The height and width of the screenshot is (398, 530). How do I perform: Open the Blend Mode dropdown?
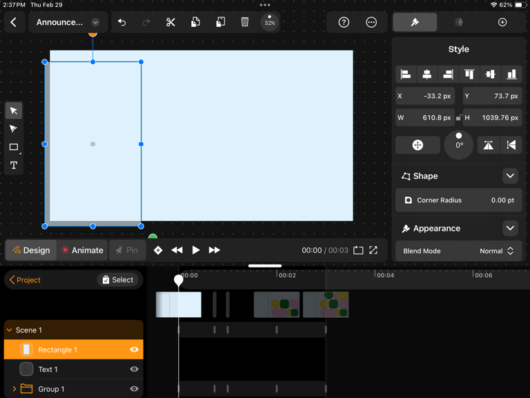click(x=458, y=251)
